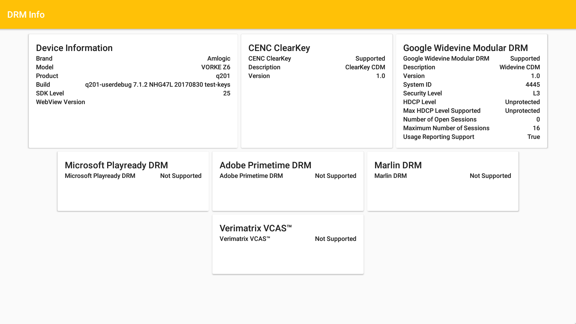Select the Widevine CDM description value

pyautogui.click(x=520, y=67)
